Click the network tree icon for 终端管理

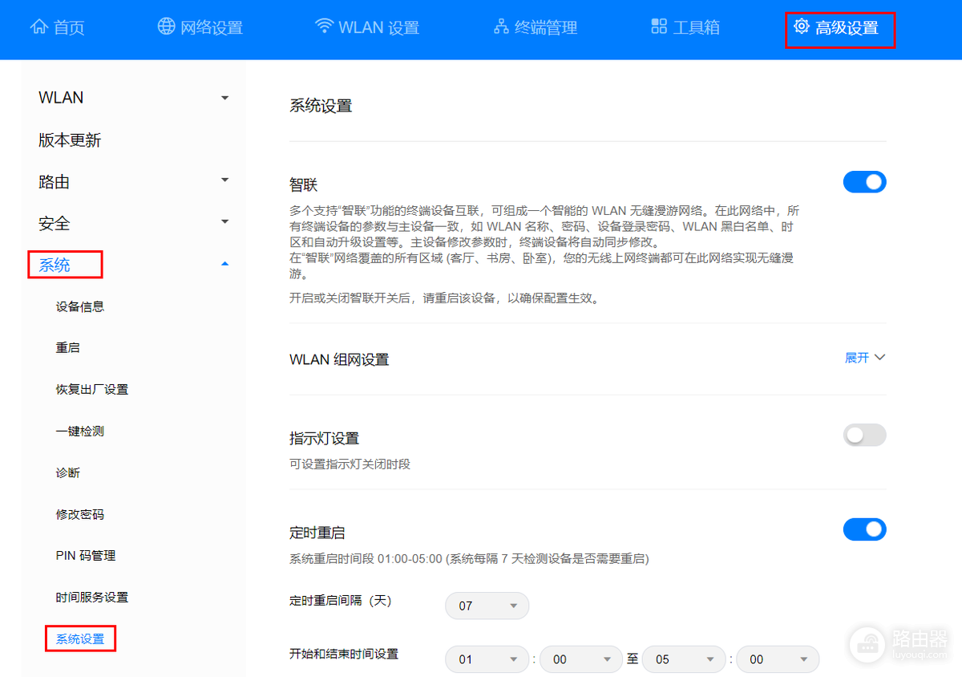501,26
